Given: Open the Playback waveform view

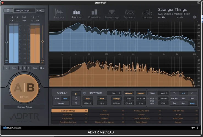Looking at the screenshot, I should click(x=59, y=14).
